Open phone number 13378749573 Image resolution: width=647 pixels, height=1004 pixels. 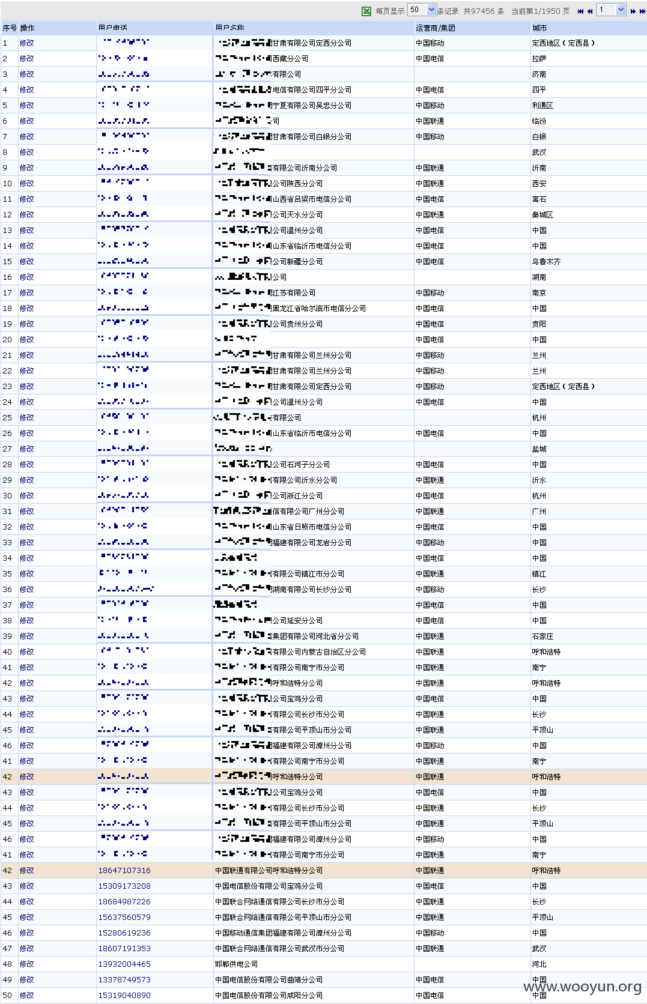124,980
